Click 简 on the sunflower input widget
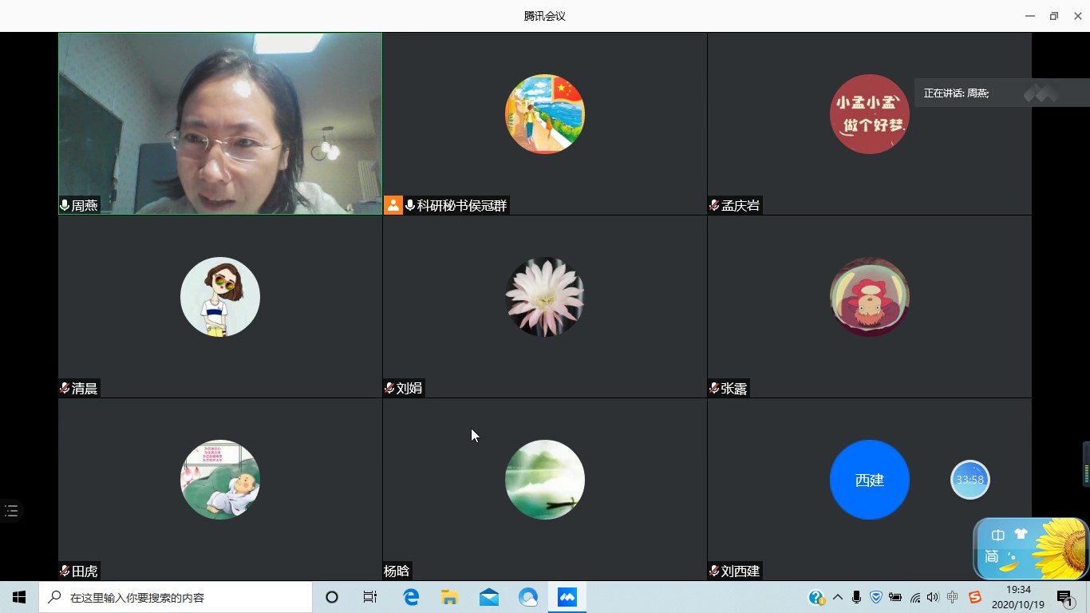 992,556
